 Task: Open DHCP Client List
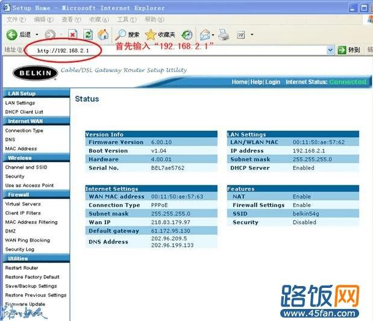coord(24,112)
